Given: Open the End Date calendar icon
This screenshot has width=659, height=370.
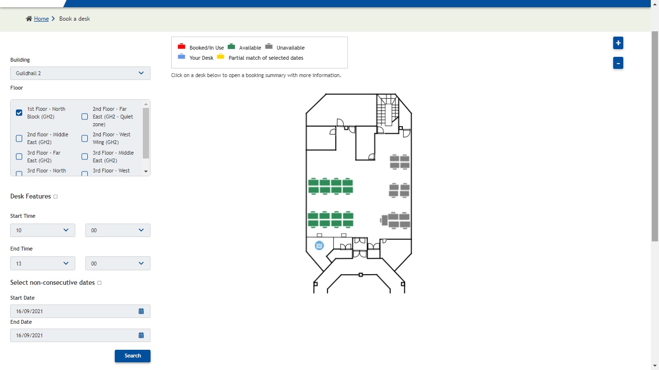Looking at the screenshot, I should [x=141, y=335].
